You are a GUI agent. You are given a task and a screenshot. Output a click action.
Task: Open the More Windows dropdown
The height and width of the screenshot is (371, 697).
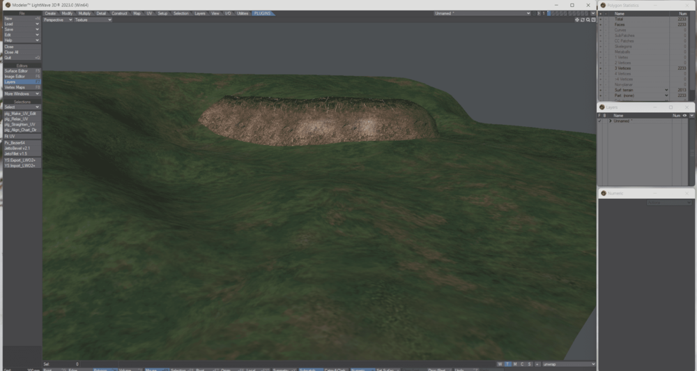click(22, 93)
